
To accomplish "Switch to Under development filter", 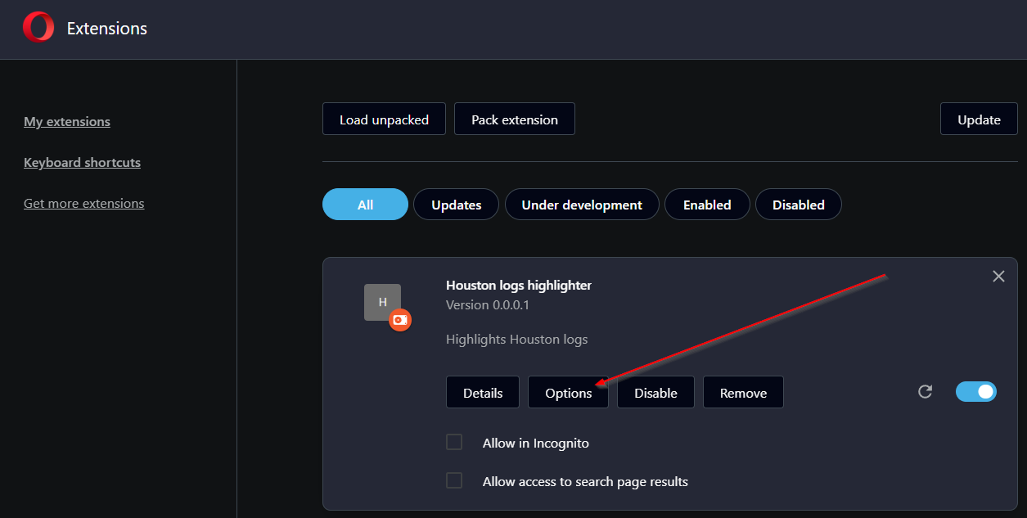I will pos(582,205).
